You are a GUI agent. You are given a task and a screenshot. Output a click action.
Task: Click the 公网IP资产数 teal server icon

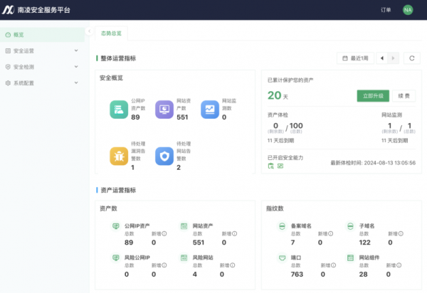[119, 109]
